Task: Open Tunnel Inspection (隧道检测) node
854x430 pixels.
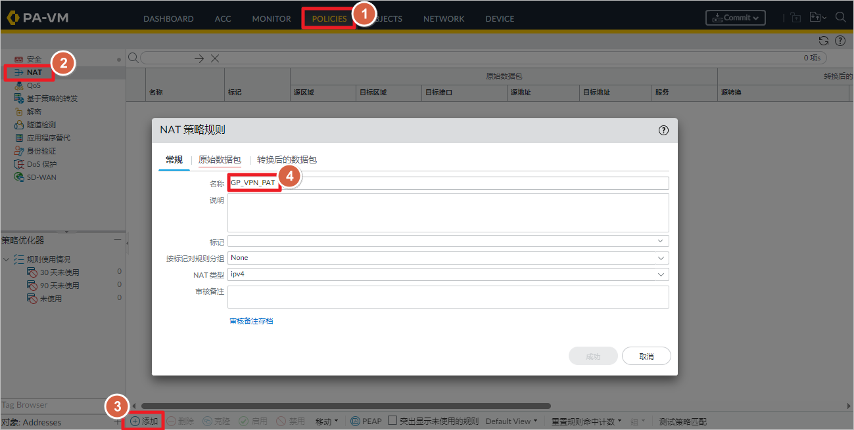Action: pyautogui.click(x=41, y=125)
